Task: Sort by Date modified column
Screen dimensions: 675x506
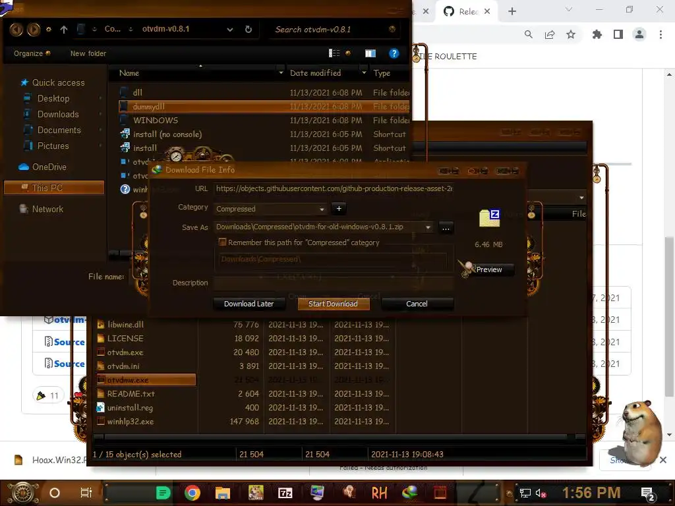Action: [315, 73]
